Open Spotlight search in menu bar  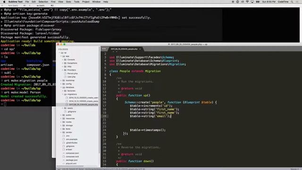point(292,2)
